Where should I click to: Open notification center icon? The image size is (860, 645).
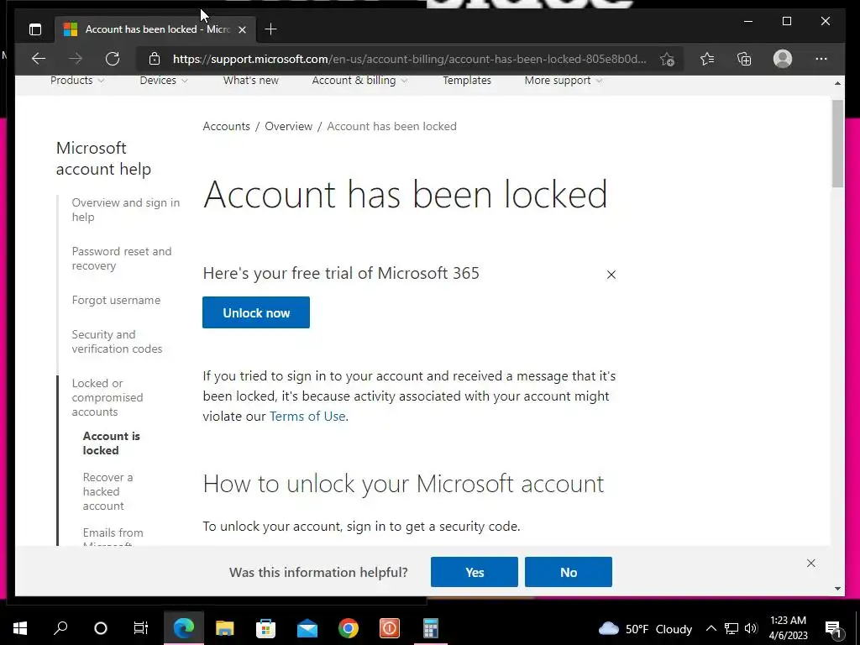coord(833,628)
